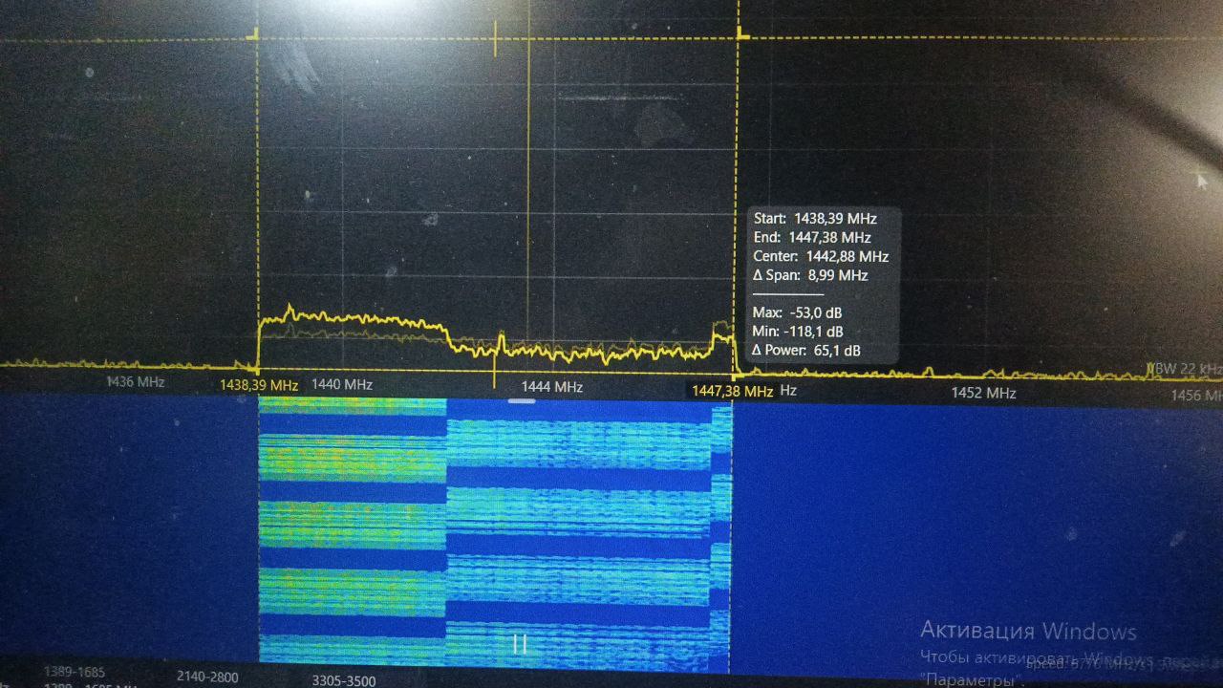Click the 1452 MHz axis label
1223x688 pixels.
(982, 393)
